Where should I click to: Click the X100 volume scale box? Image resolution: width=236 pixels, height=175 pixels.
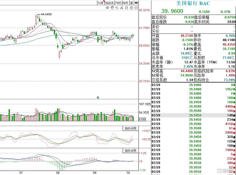142,119
